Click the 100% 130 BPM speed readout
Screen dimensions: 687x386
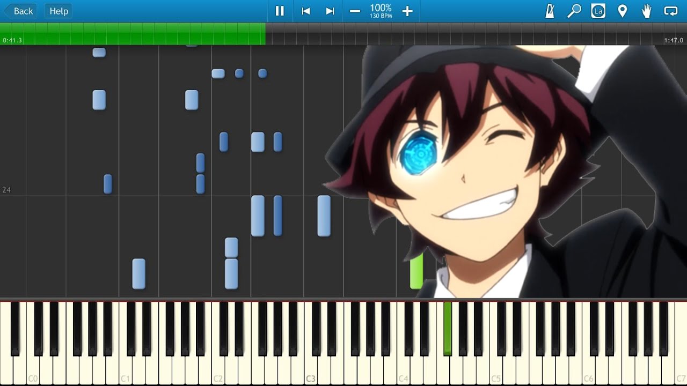[381, 11]
